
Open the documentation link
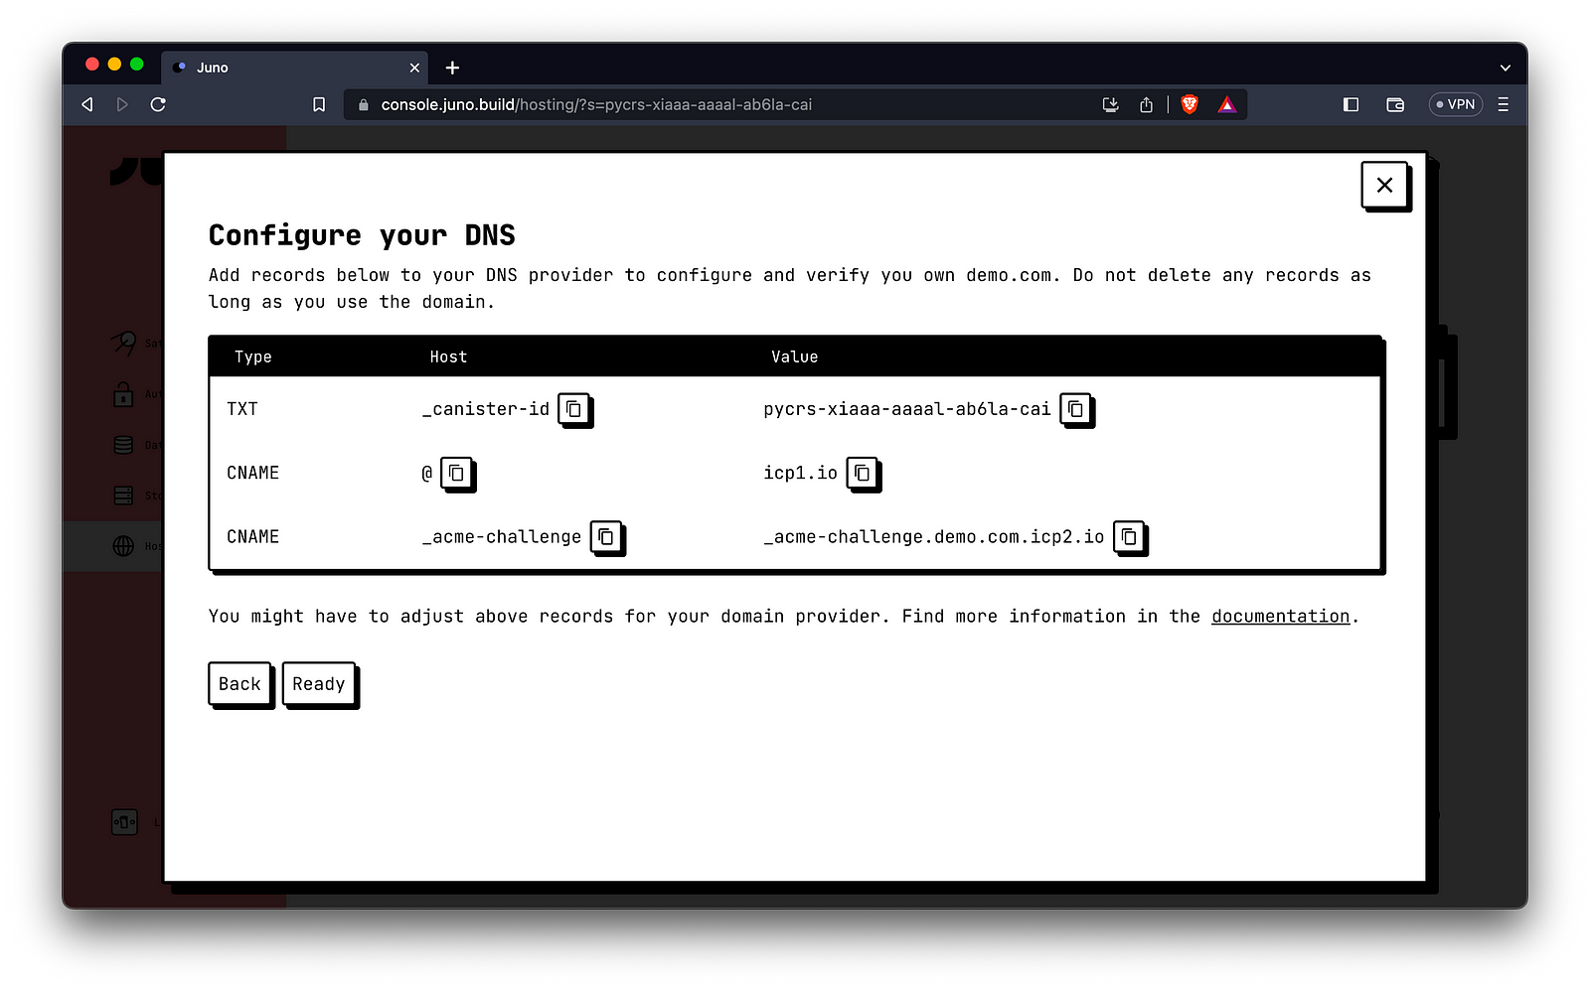point(1280,616)
